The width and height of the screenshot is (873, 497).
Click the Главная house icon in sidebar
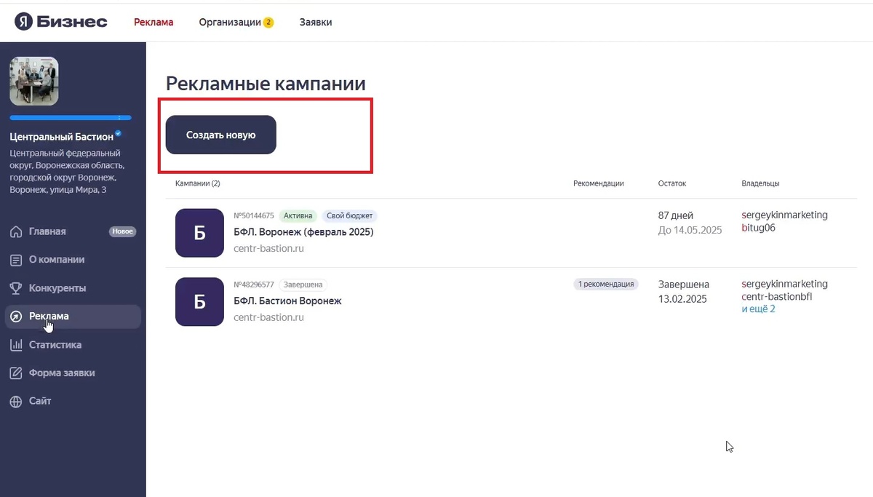point(16,231)
